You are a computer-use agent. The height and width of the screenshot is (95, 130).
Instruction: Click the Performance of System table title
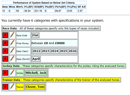[44, 3]
